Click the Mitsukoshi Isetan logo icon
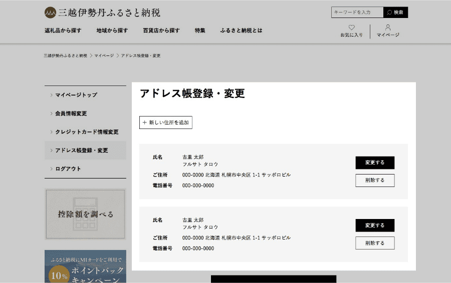 (x=50, y=12)
